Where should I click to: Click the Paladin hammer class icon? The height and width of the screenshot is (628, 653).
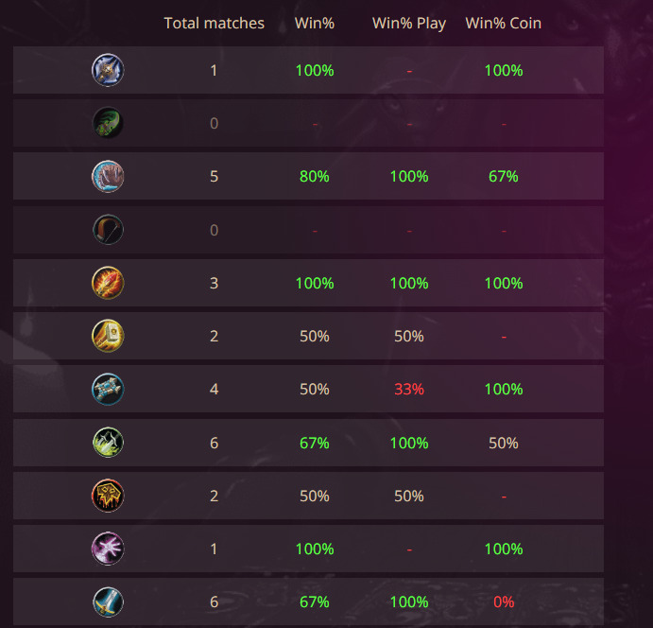pyautogui.click(x=108, y=336)
